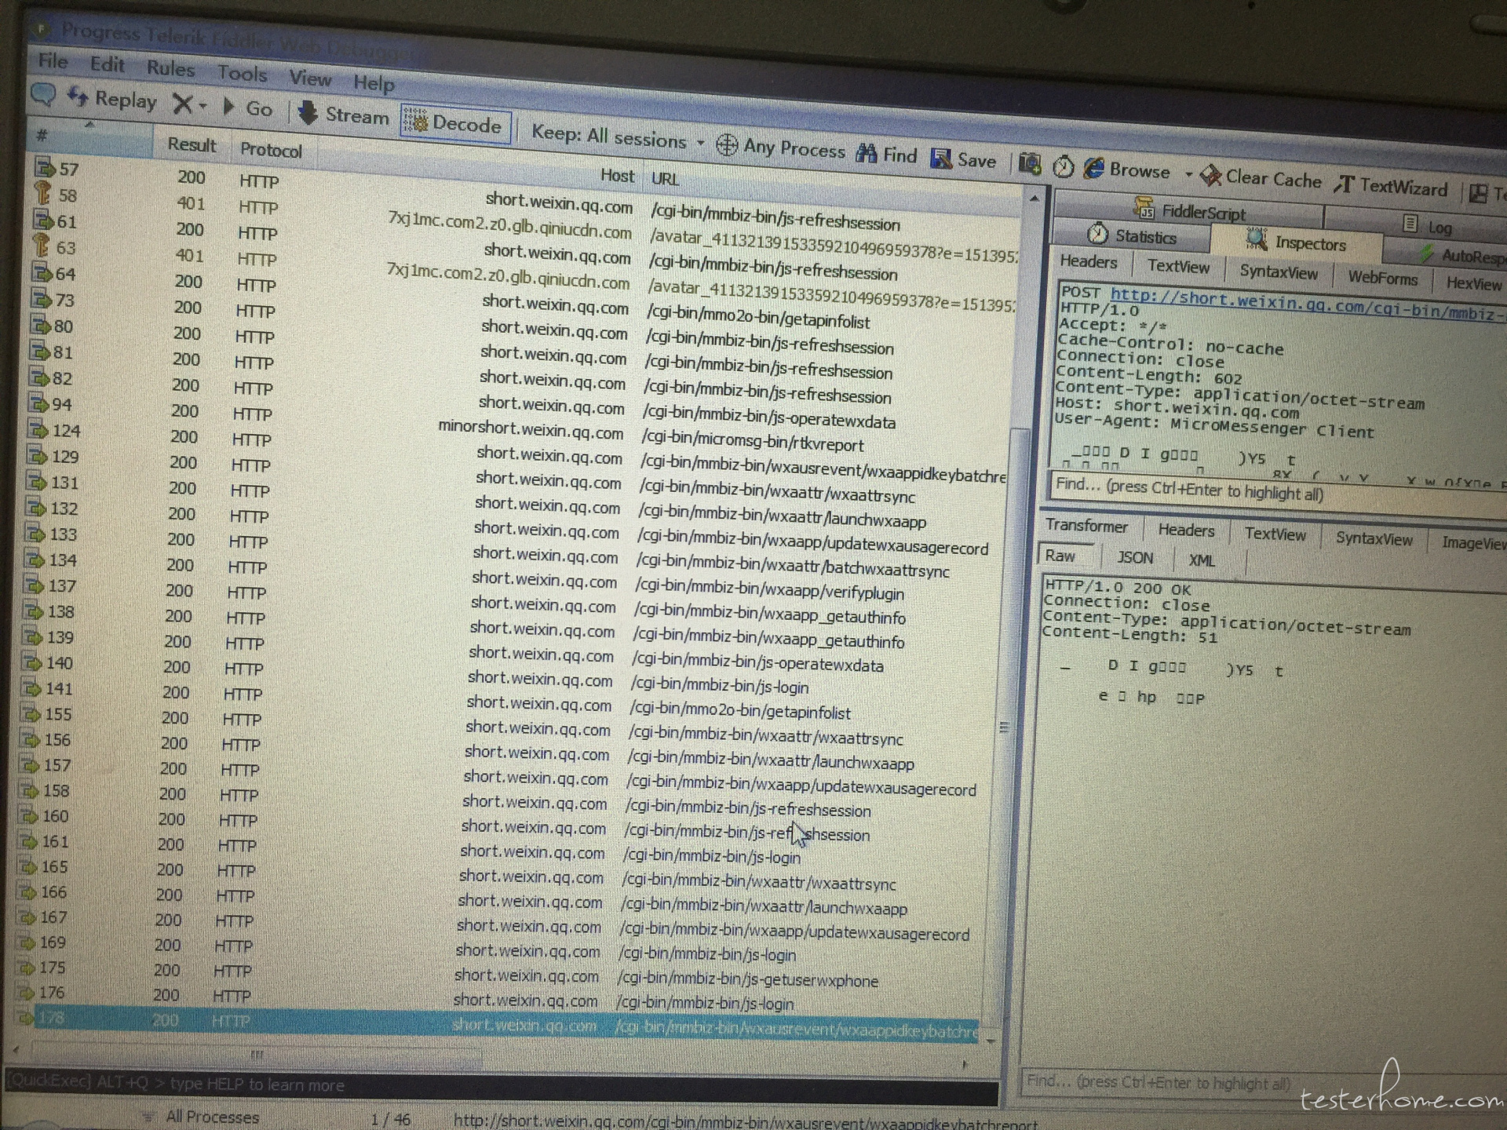The height and width of the screenshot is (1130, 1507).
Task: Select request SyntaxView inspector tab
Action: (x=1279, y=272)
